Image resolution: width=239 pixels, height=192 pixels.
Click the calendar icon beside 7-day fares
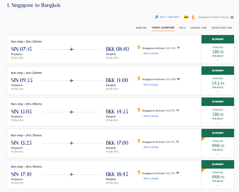pyautogui.click(x=157, y=17)
